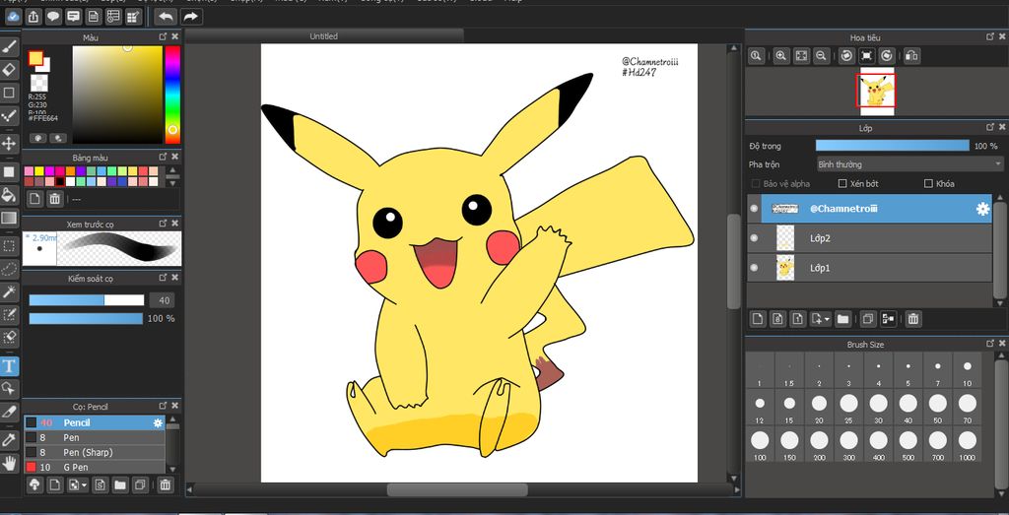Select the Eraser tool in the left toolbar
The width and height of the screenshot is (1009, 515).
tap(9, 69)
